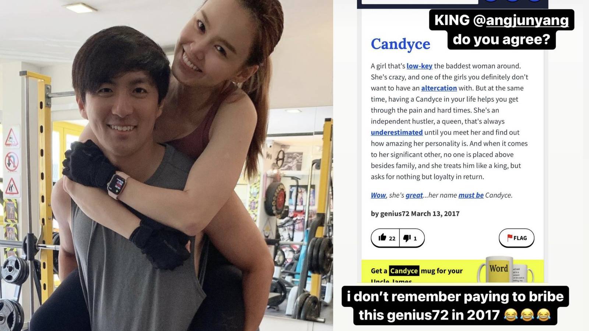Tap the @angjunyang mention tag
The image size is (589, 331).
(x=521, y=20)
